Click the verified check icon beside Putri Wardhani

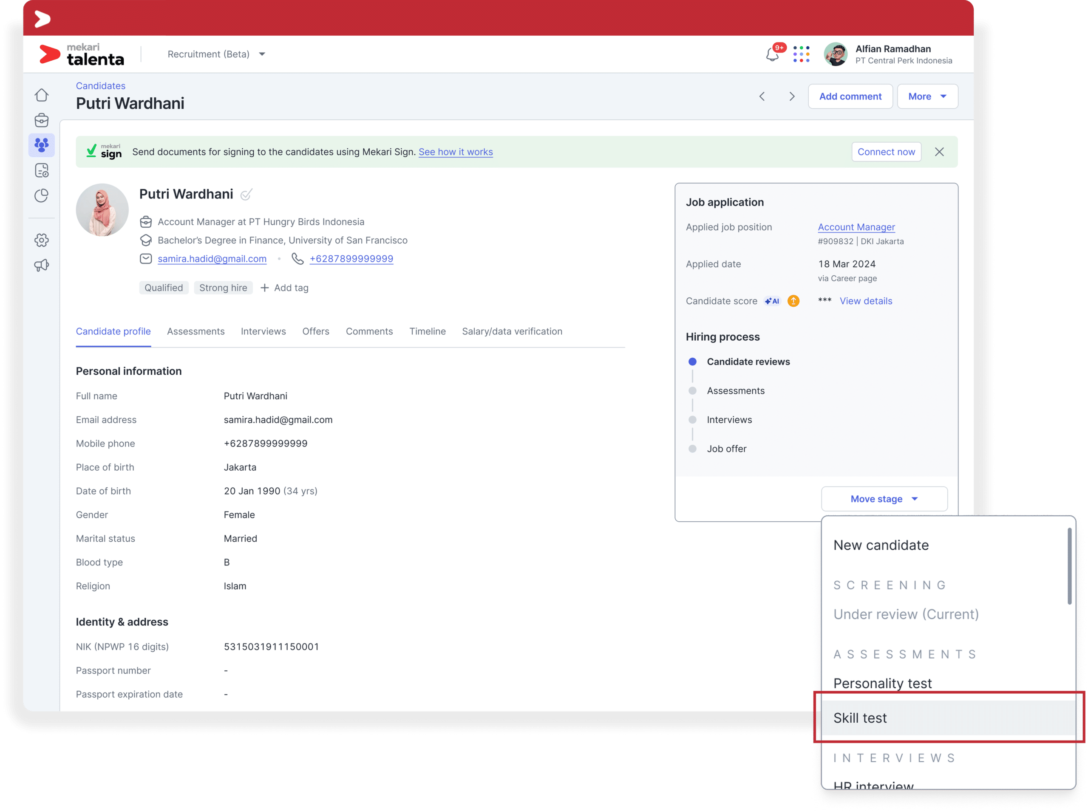pos(246,195)
